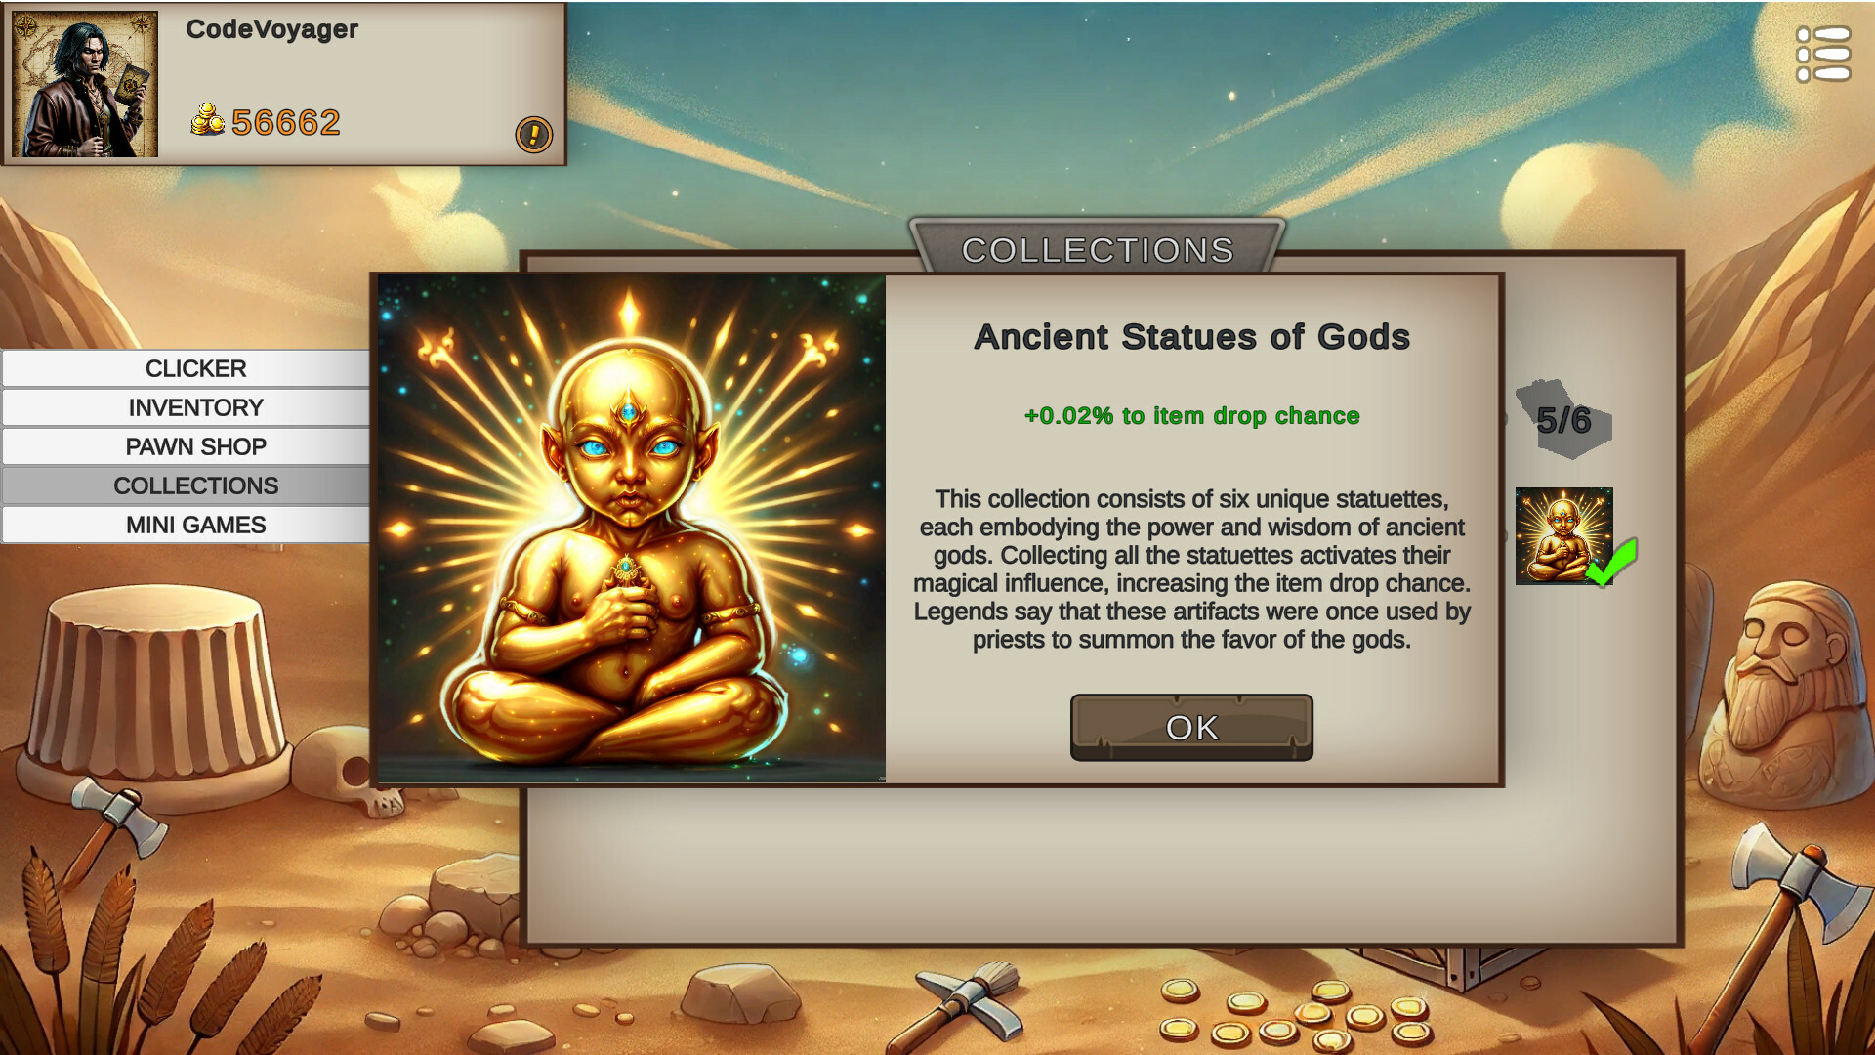Click the CodeVoyager username label
Screen dimensions: 1875x1055
[271, 30]
